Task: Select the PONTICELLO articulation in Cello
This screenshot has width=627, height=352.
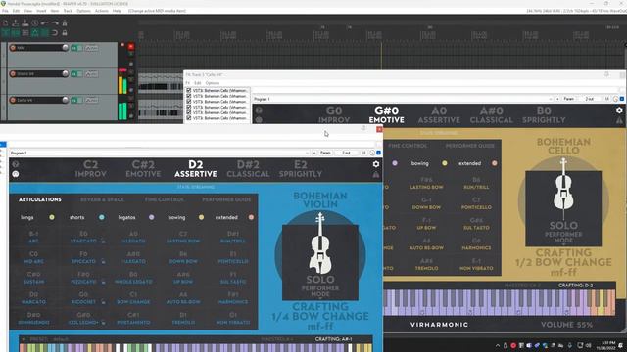Action: point(476,204)
